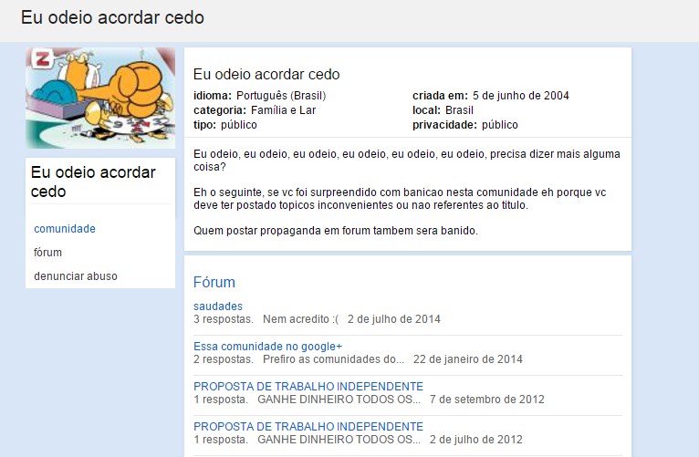
Task: Go to fórum in the sidebar
Action: [x=48, y=253]
